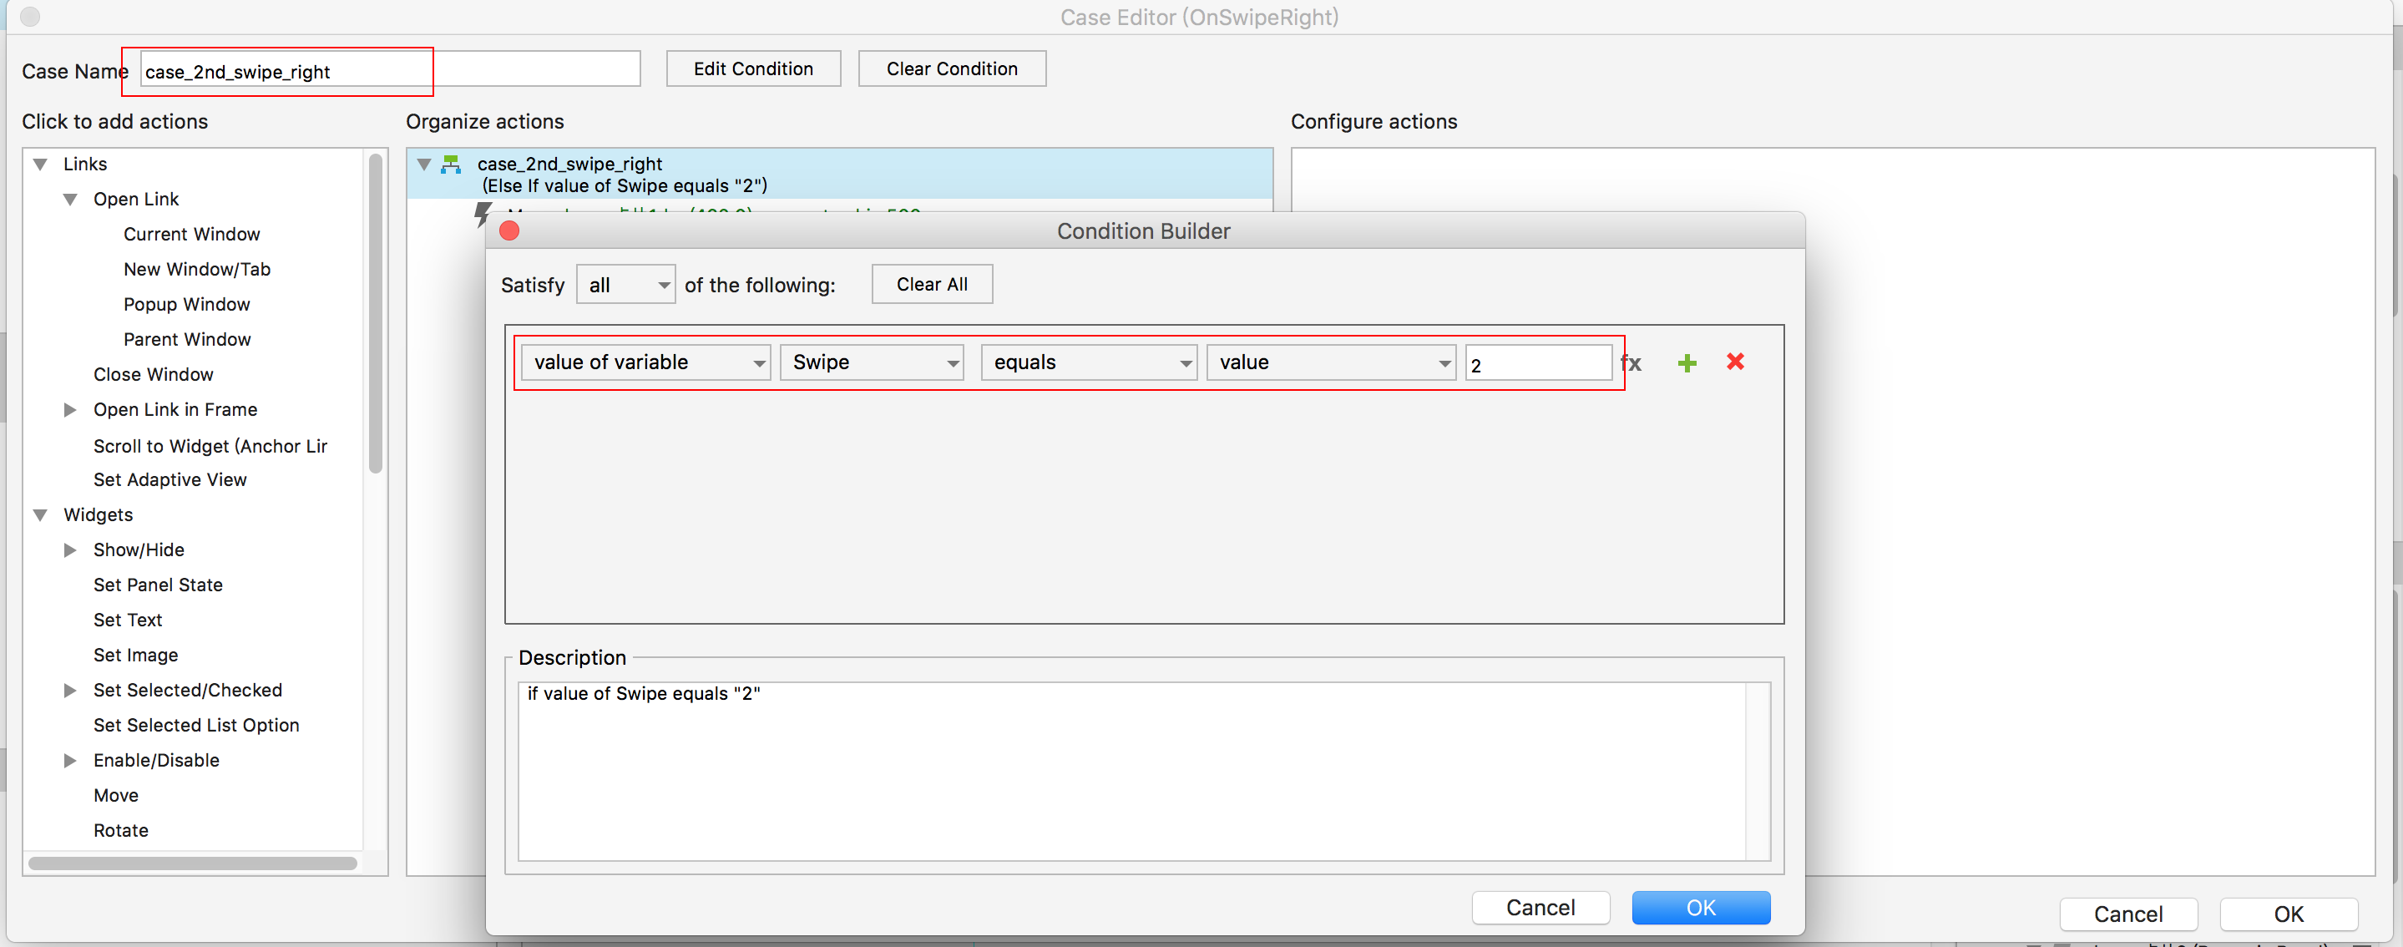The width and height of the screenshot is (2403, 947).
Task: Click the red X remove-condition icon
Action: (x=1735, y=361)
